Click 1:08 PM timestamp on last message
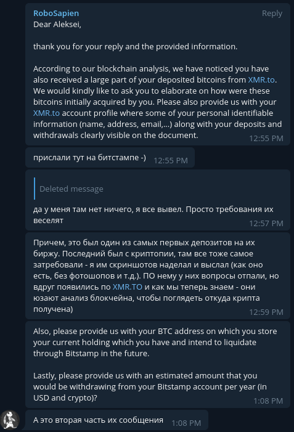This screenshot has height=432, width=294. click(x=186, y=423)
